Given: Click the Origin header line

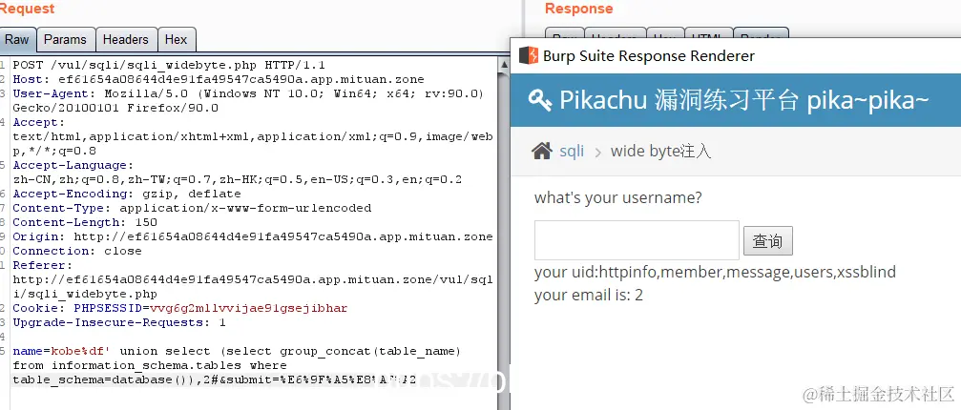Looking at the screenshot, I should pos(253,236).
